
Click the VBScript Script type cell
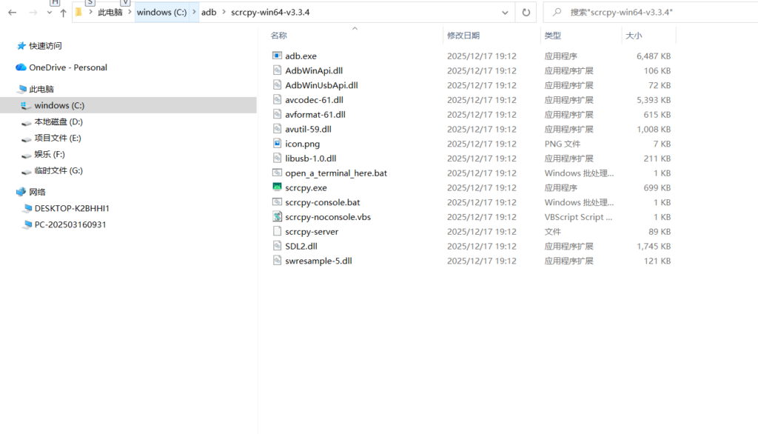[x=578, y=217]
